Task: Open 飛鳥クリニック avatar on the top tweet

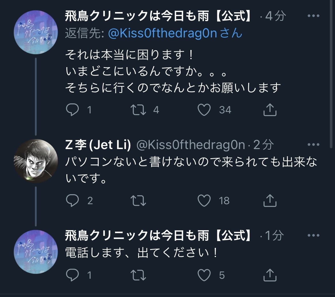Action: (36, 32)
